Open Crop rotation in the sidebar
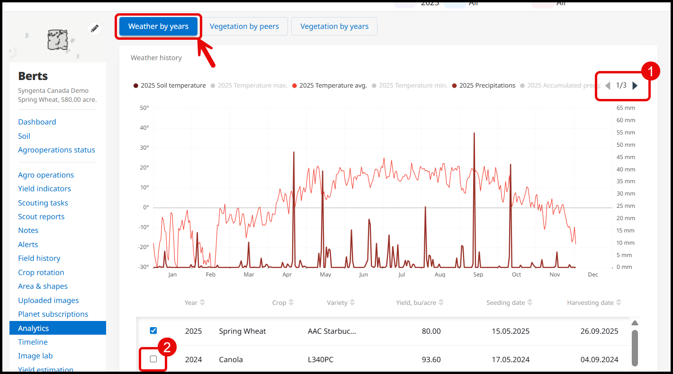This screenshot has height=374, width=673. tap(41, 272)
